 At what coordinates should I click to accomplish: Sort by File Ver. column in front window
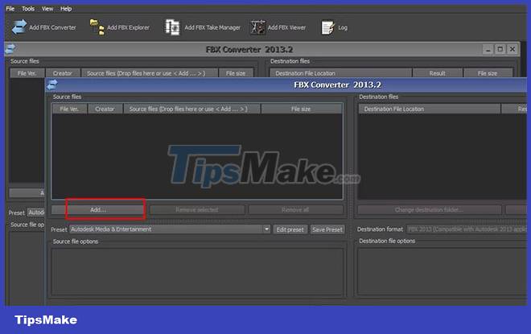tap(69, 109)
